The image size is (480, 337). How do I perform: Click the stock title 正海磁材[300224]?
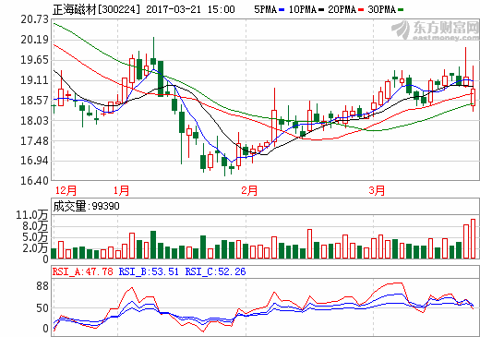[96, 9]
